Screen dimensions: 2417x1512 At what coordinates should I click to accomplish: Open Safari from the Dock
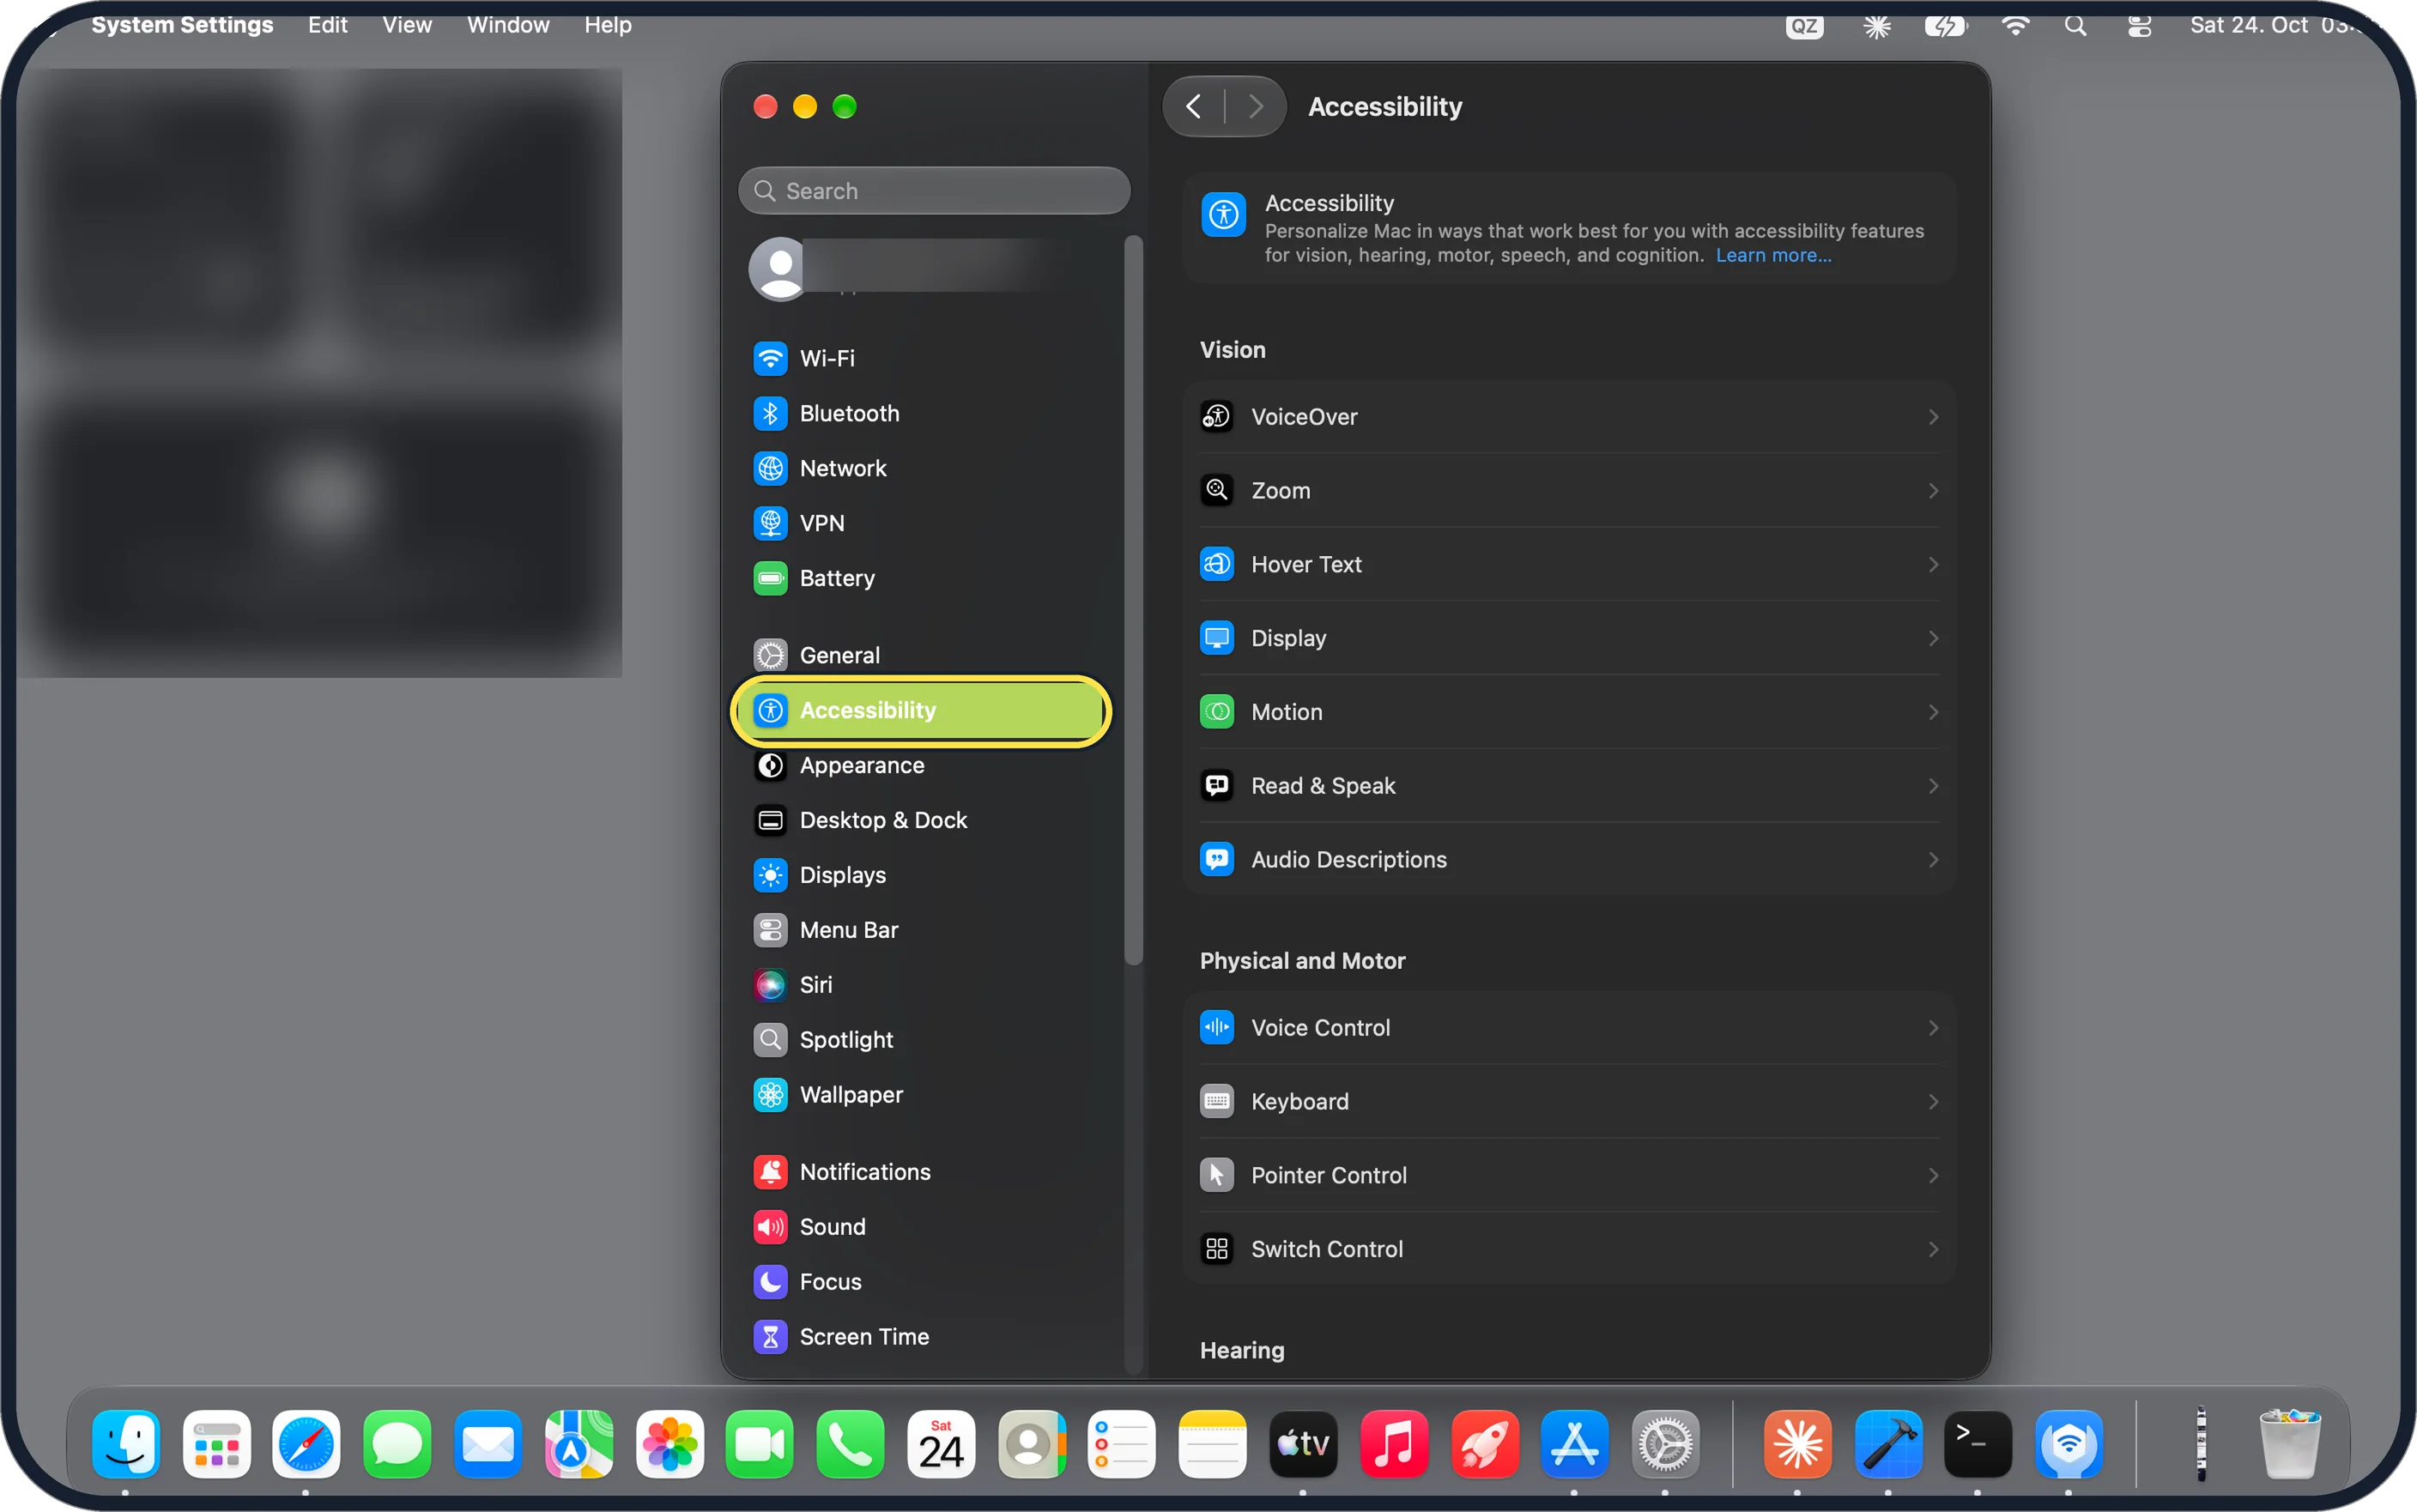(x=306, y=1444)
